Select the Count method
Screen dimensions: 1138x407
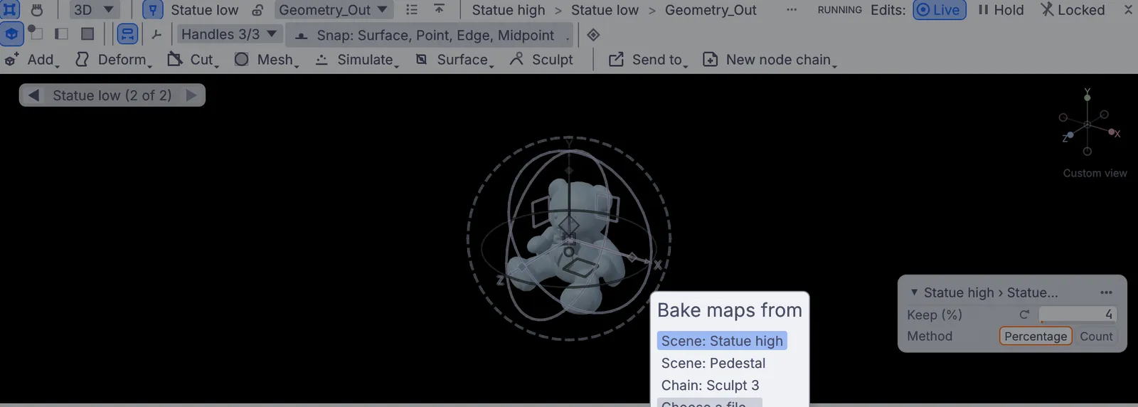(x=1096, y=337)
